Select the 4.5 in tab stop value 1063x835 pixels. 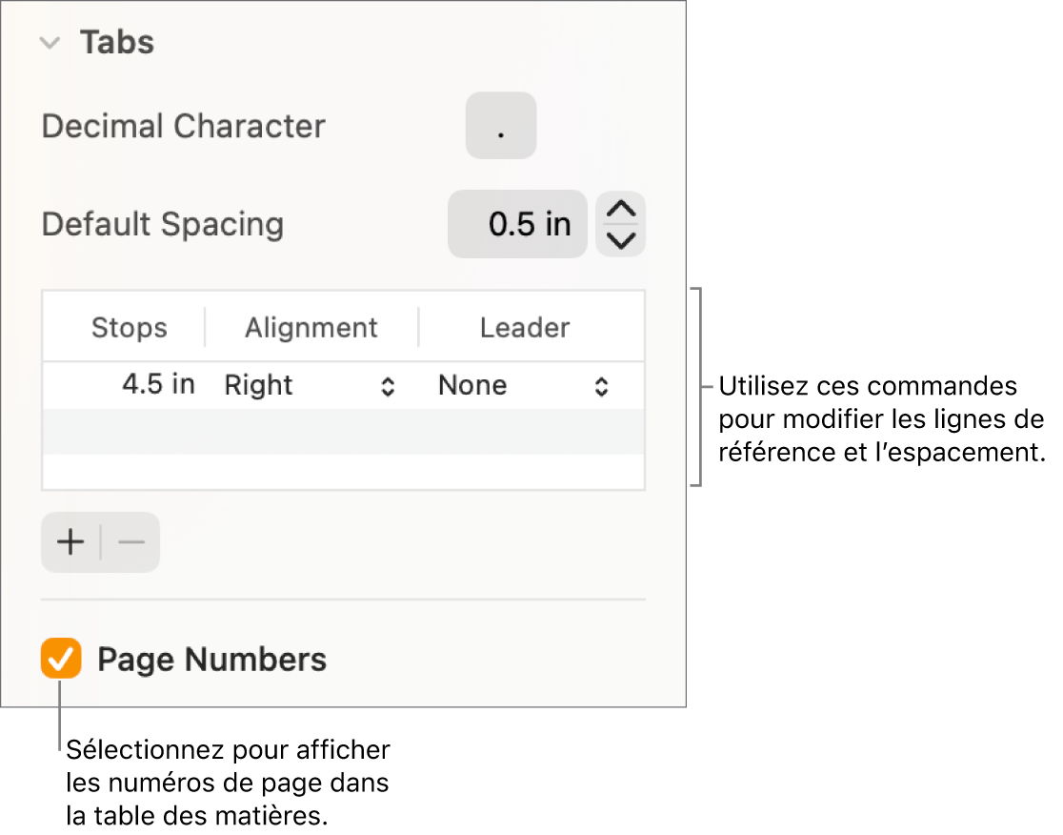pos(158,385)
